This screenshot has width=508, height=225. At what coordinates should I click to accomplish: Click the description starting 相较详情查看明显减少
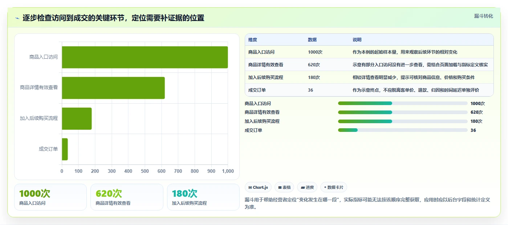click(414, 78)
